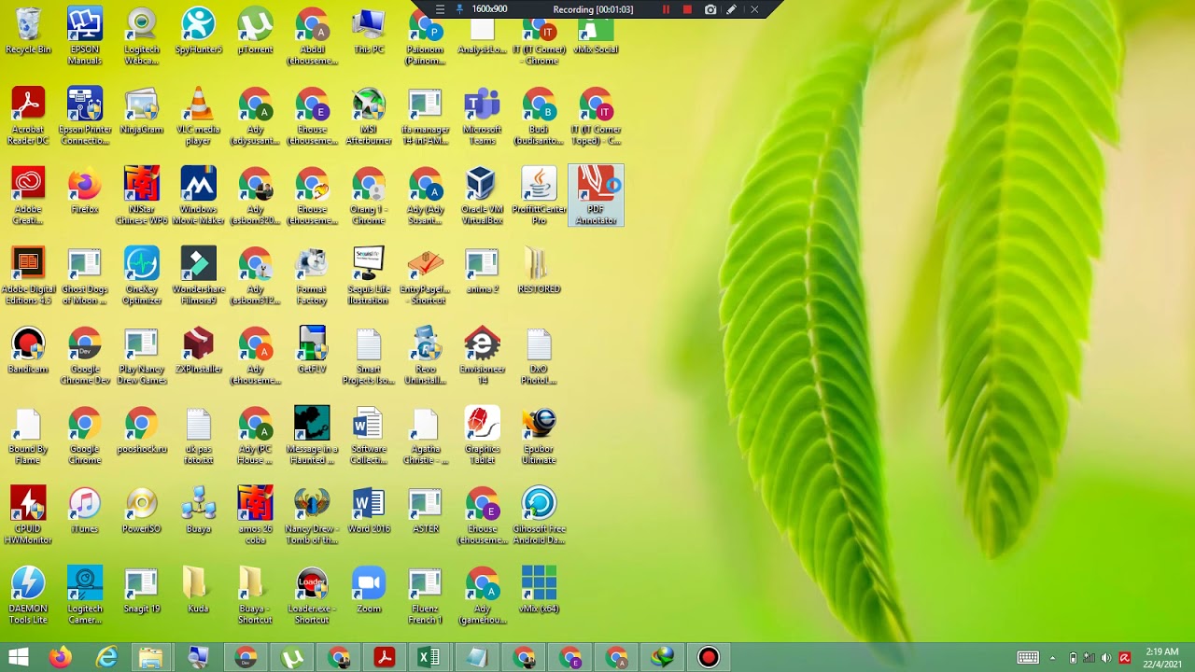This screenshot has width=1195, height=672.
Task: Select the GetFLV desktop icon
Action: (312, 351)
